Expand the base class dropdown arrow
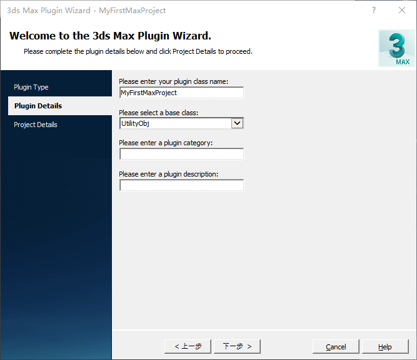Screen dimensions: 417x360 (237, 123)
